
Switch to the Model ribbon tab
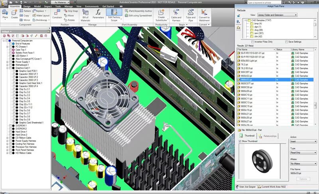[x=37, y=6]
